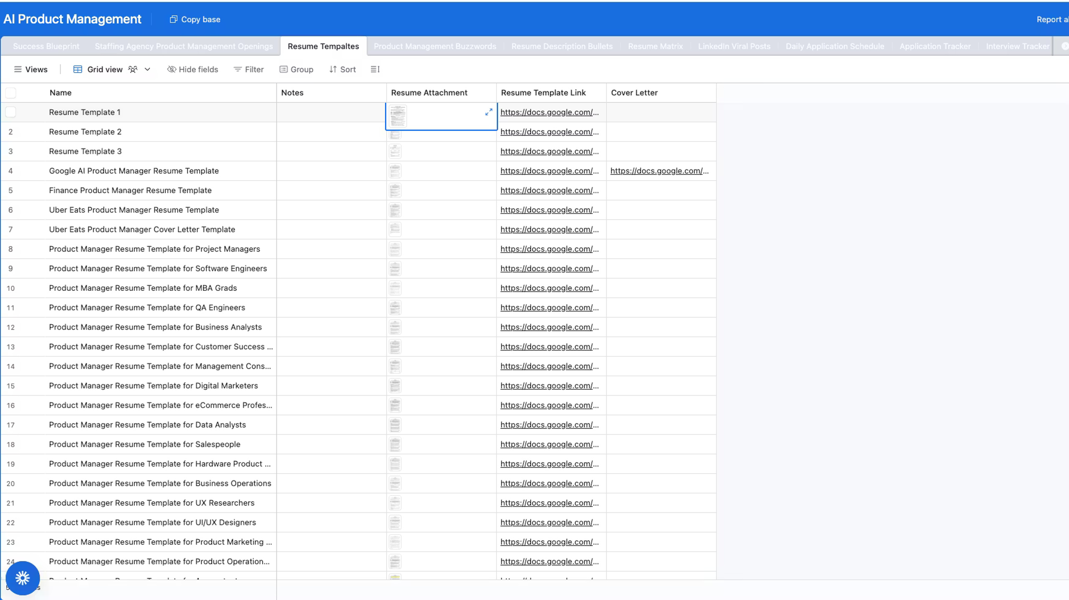This screenshot has height=600, width=1069.
Task: Select the "Resume Template 2" name cell
Action: tap(160, 131)
